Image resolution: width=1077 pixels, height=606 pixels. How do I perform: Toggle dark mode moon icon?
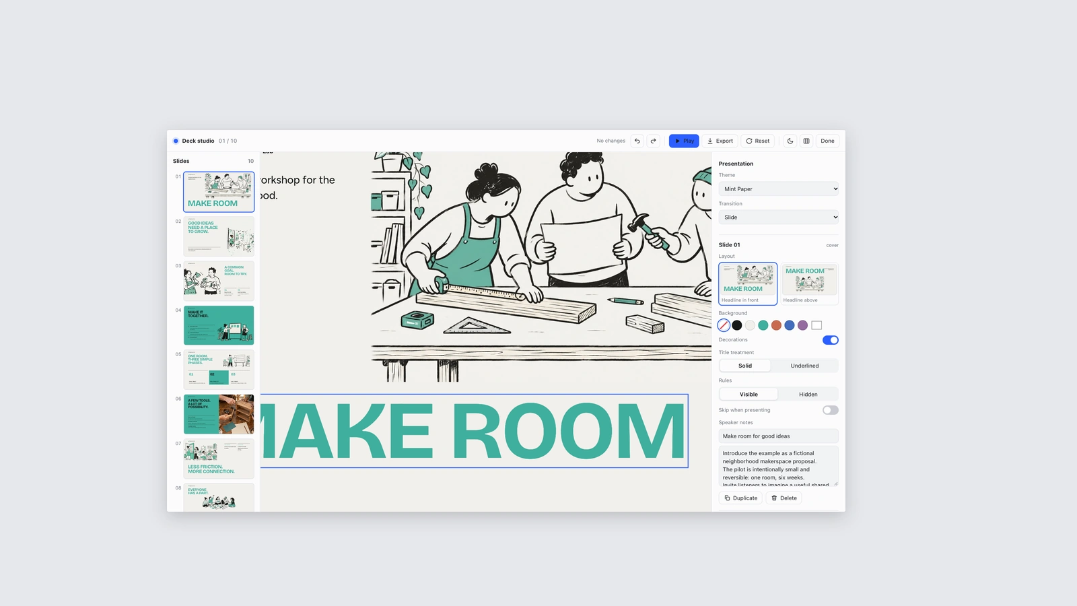point(790,141)
